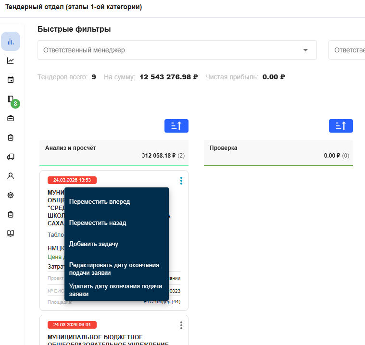The width and height of the screenshot is (365, 345).
Task: Select Добавить задачу menu entry
Action: click(x=116, y=244)
